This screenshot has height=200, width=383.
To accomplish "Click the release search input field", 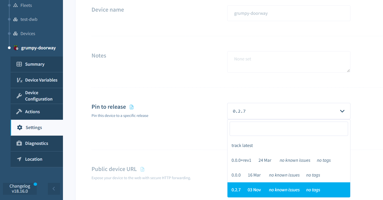I will point(289,129).
